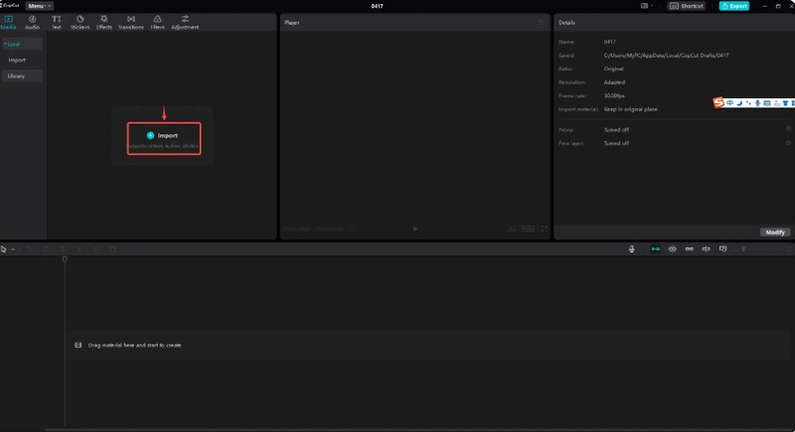Open the Stickers panel

pyautogui.click(x=79, y=21)
